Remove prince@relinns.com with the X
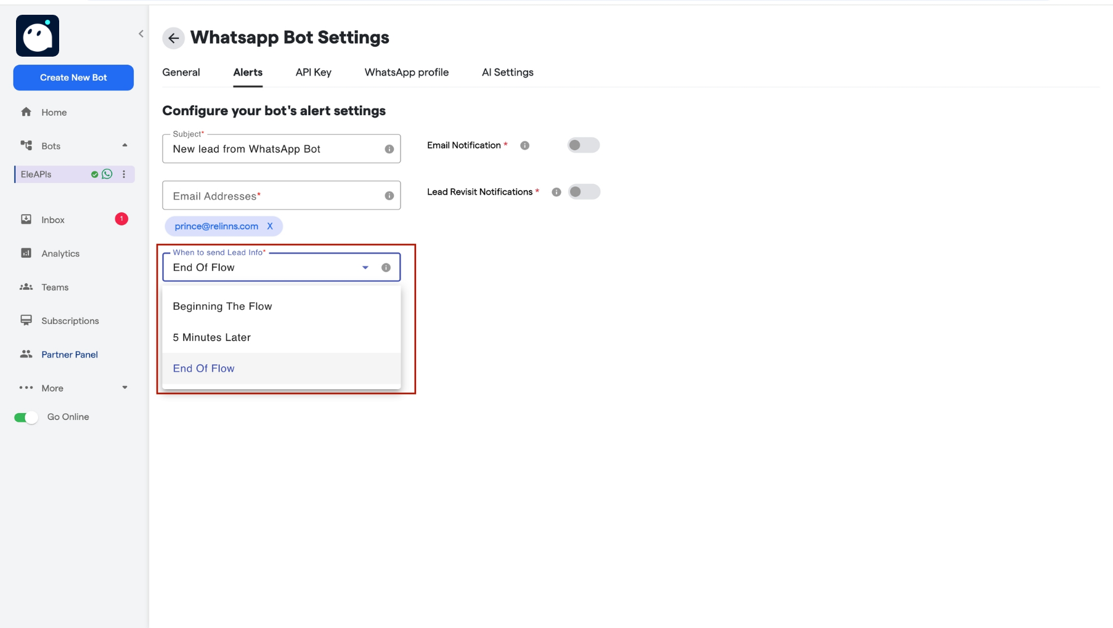 (x=270, y=226)
